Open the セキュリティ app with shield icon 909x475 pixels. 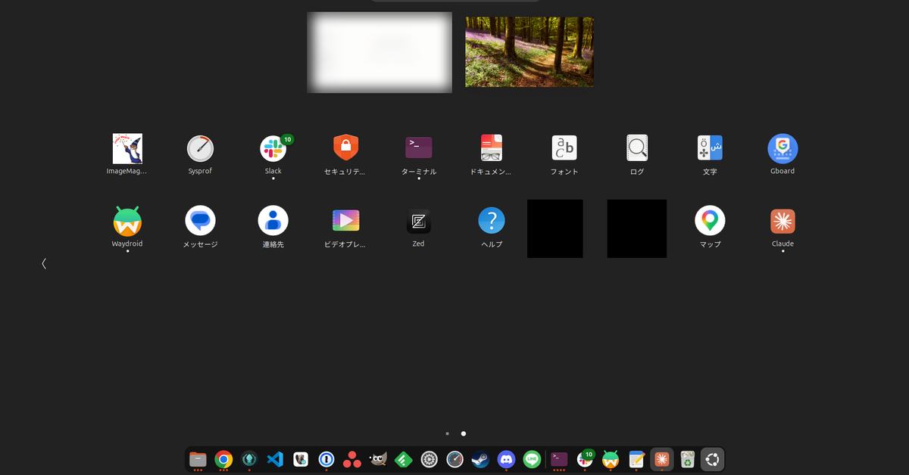tap(345, 147)
